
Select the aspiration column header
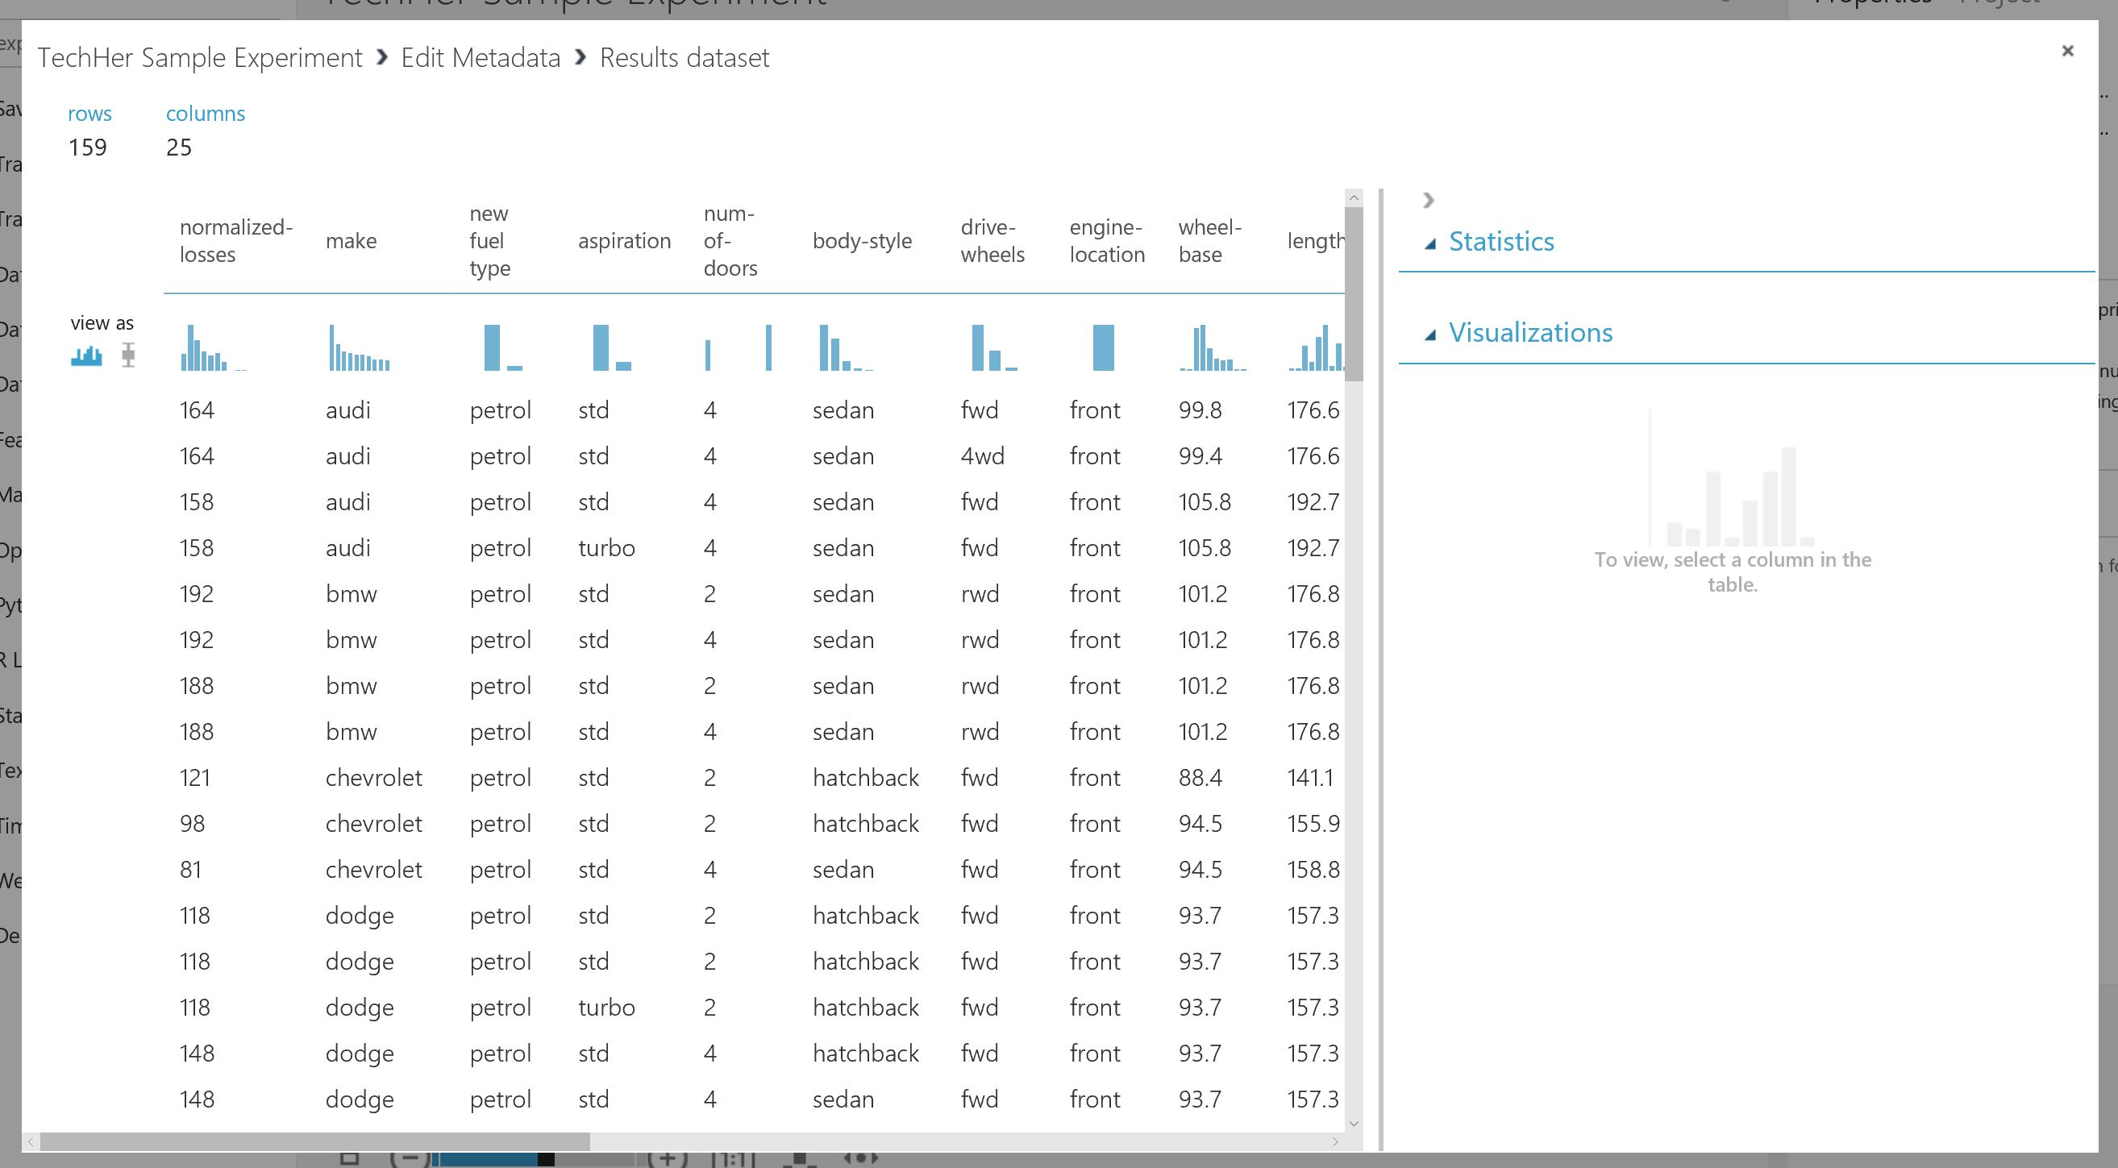coord(624,241)
